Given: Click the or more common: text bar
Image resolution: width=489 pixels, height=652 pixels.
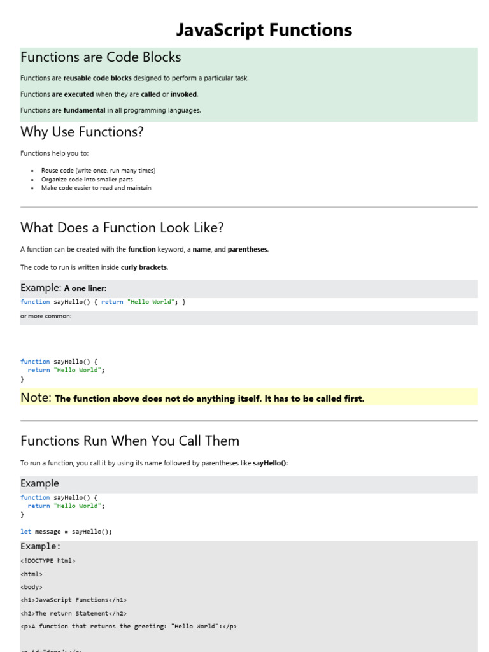Looking at the screenshot, I should pos(249,318).
